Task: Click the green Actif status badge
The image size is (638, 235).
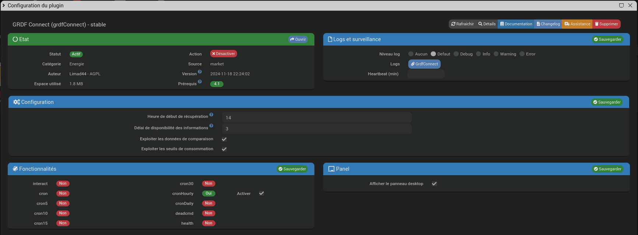Action: [76, 54]
